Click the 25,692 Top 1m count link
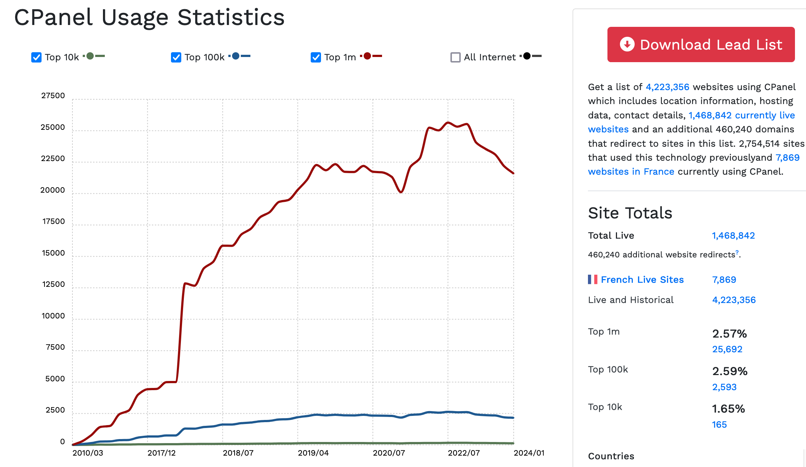Image resolution: width=806 pixels, height=467 pixels. point(727,349)
